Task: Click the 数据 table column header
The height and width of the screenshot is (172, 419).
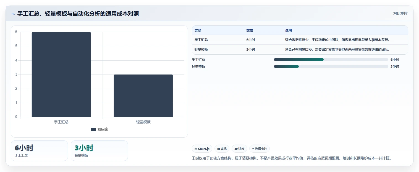Action: coord(250,30)
